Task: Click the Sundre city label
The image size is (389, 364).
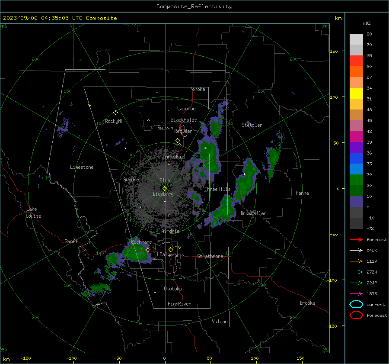Action: tap(131, 179)
